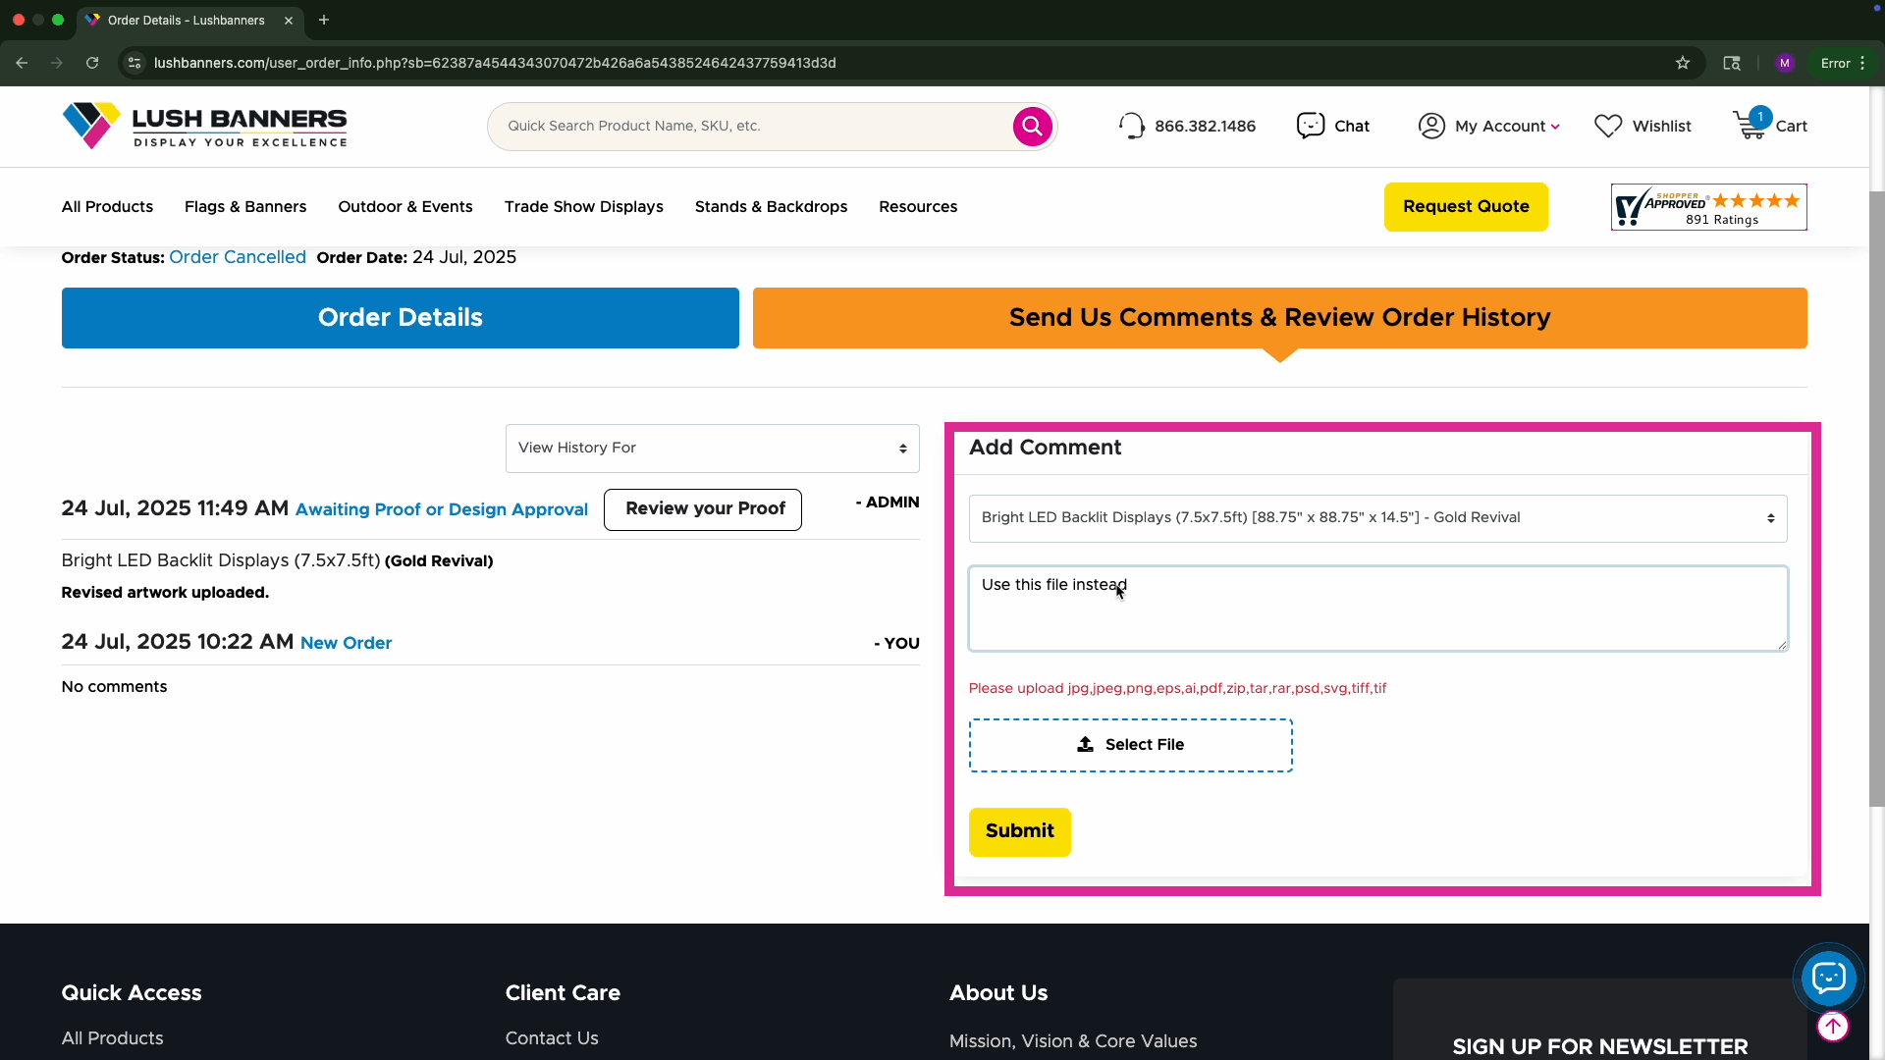Open the Trade Show Displays menu
This screenshot has height=1060, width=1885.
point(583,207)
